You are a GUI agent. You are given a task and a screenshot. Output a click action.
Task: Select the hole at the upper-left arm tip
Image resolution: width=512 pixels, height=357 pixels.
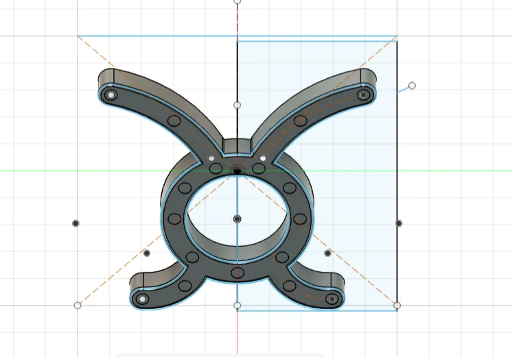pyautogui.click(x=110, y=95)
